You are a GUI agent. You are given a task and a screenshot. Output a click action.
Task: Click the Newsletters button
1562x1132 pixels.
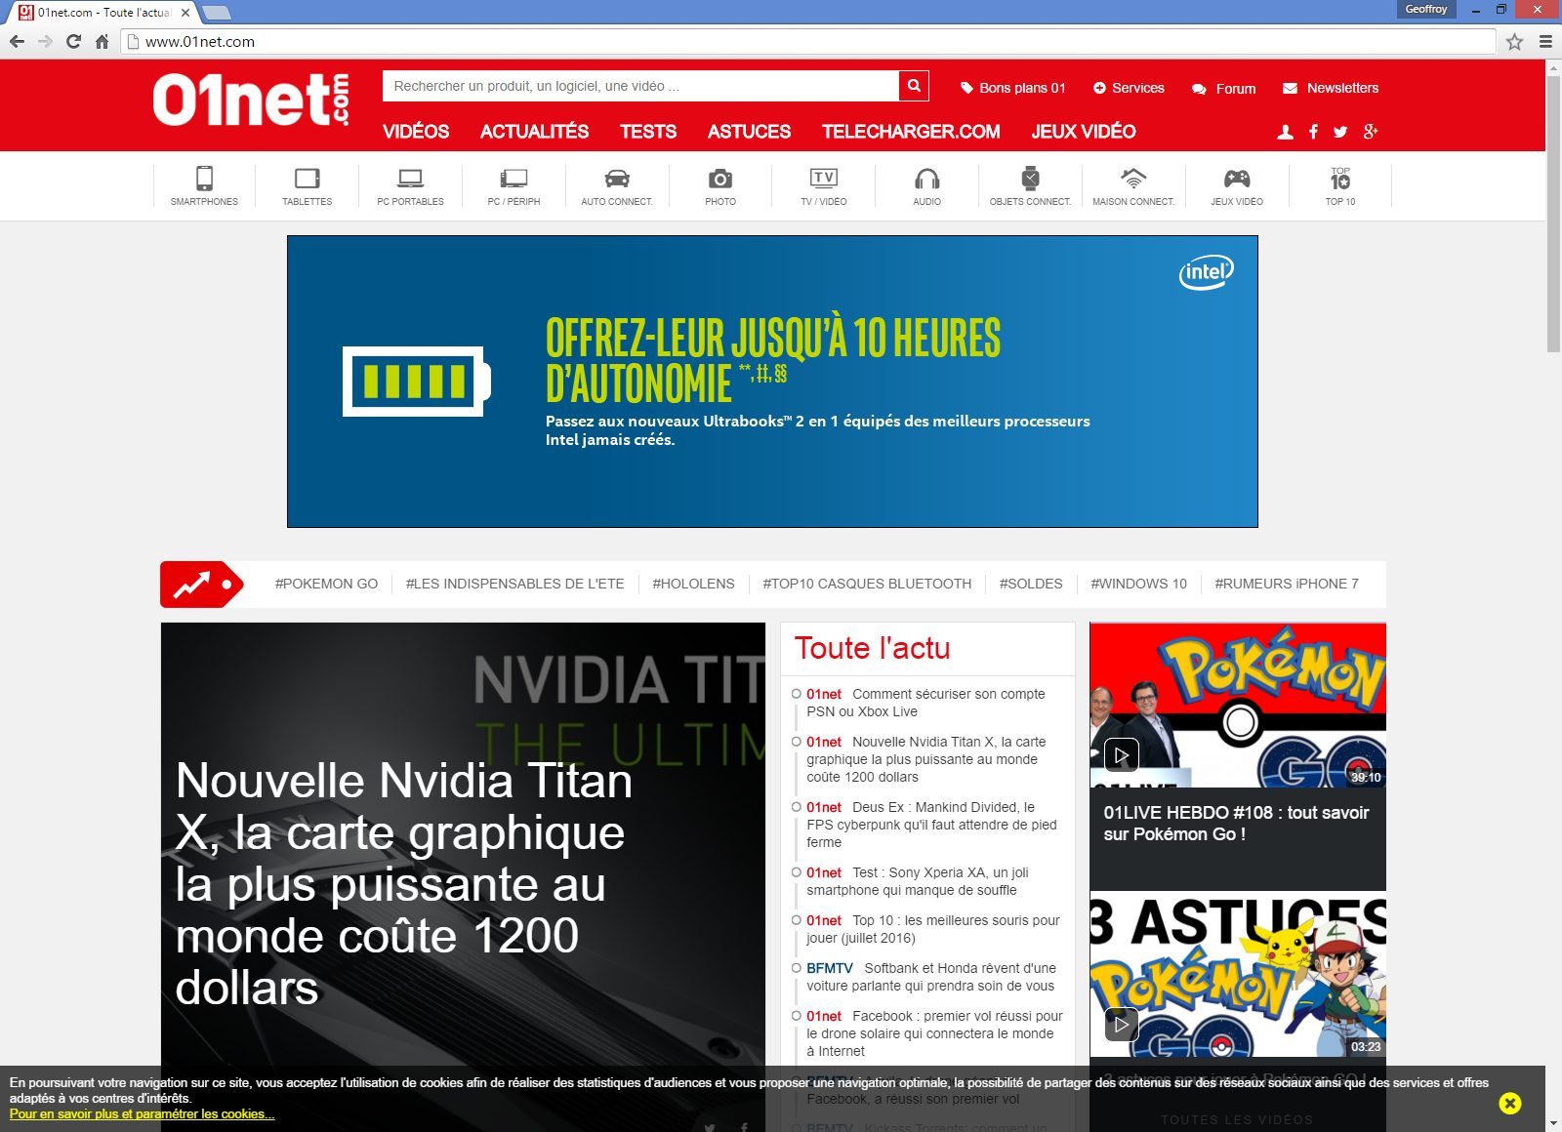(x=1331, y=88)
